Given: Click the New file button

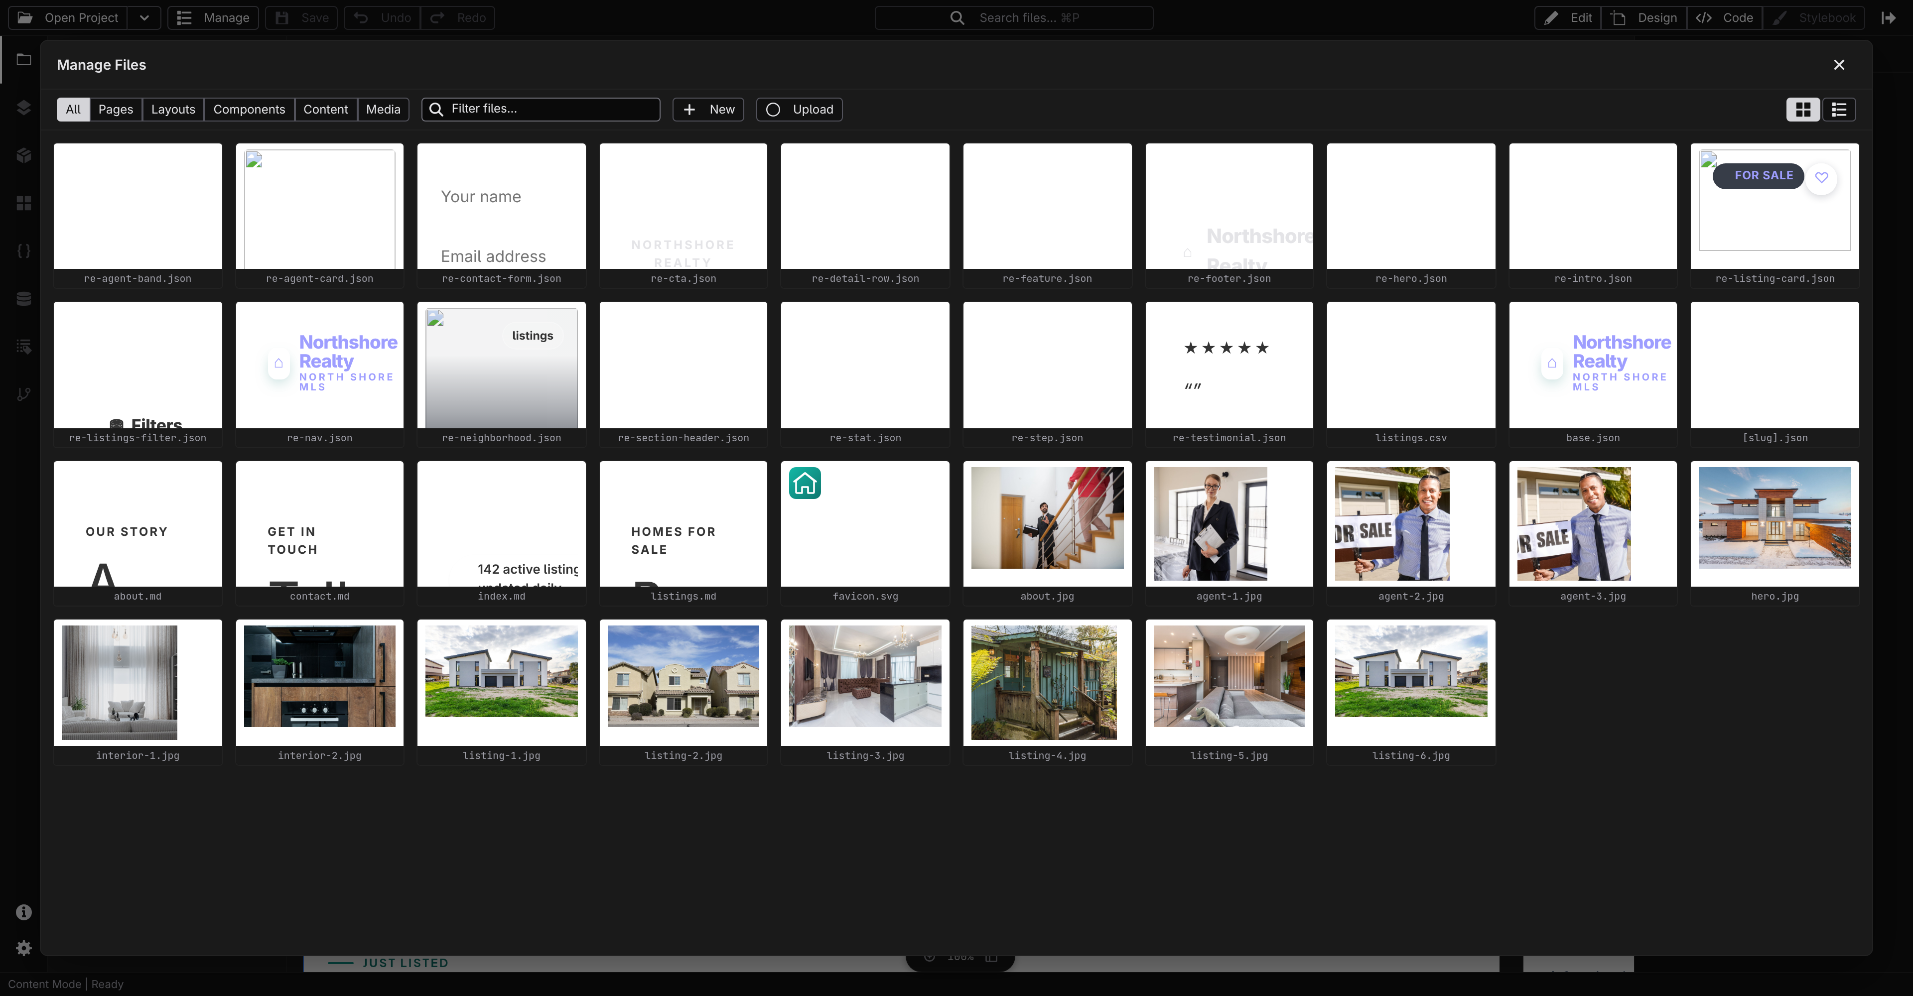Looking at the screenshot, I should click(708, 109).
